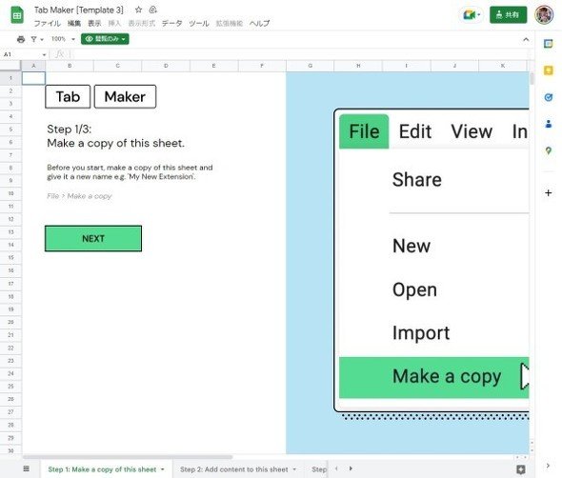
Task: Open Google Keep side panel icon
Action: (x=548, y=70)
